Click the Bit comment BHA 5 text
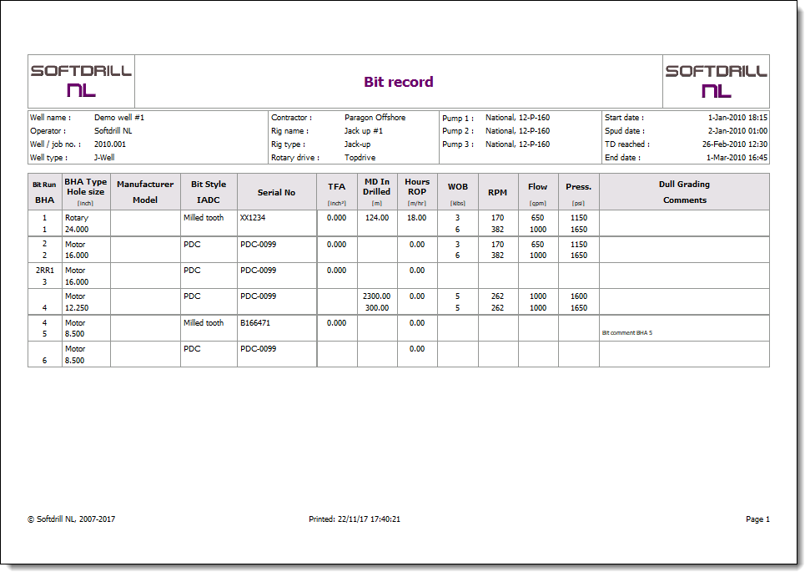The height and width of the screenshot is (577, 810). [626, 332]
